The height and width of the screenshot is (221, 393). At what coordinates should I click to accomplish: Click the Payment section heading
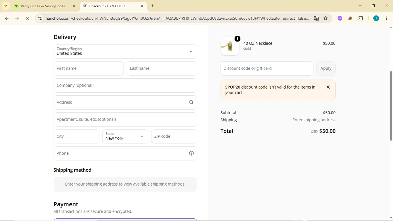pyautogui.click(x=66, y=204)
